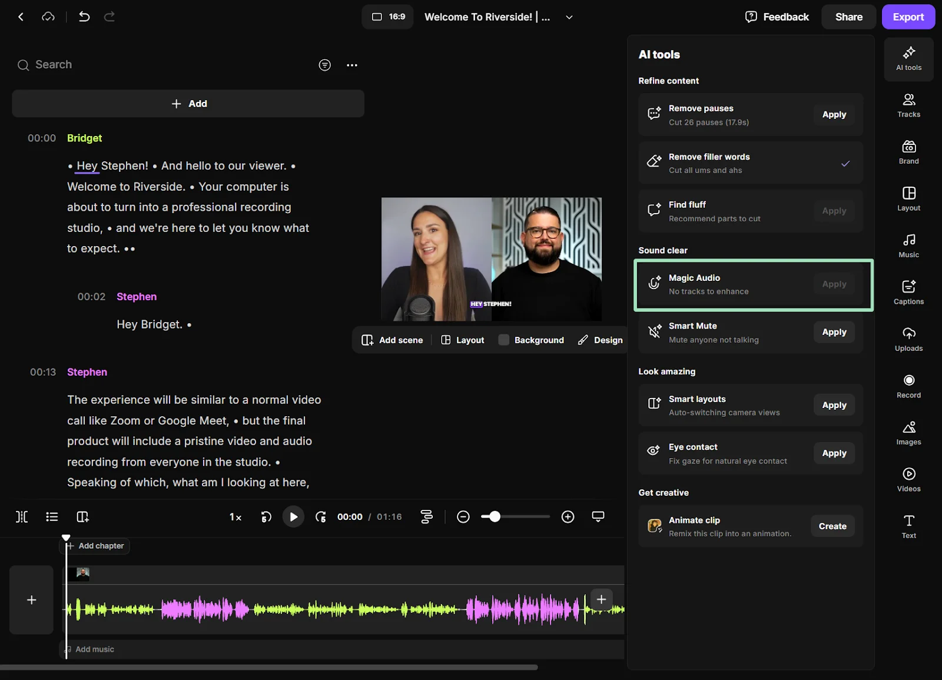
Task: Zoom in on the timeline
Action: click(568, 517)
